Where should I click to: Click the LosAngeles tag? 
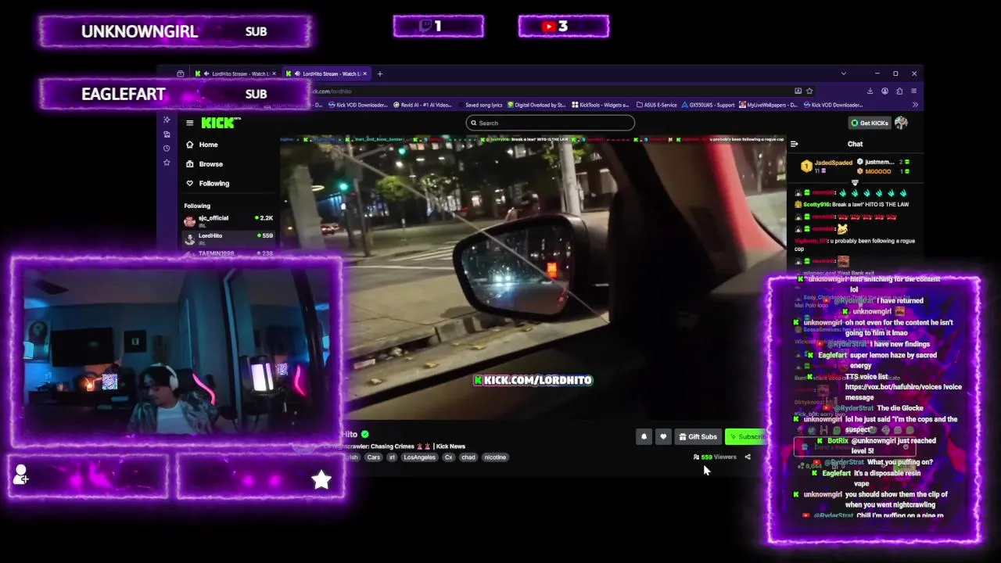[420, 457]
